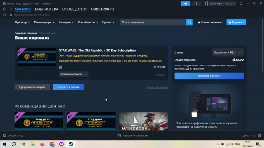The height and width of the screenshot is (148, 264).
Task: Click the wishlist star icon
Action: point(199,22)
